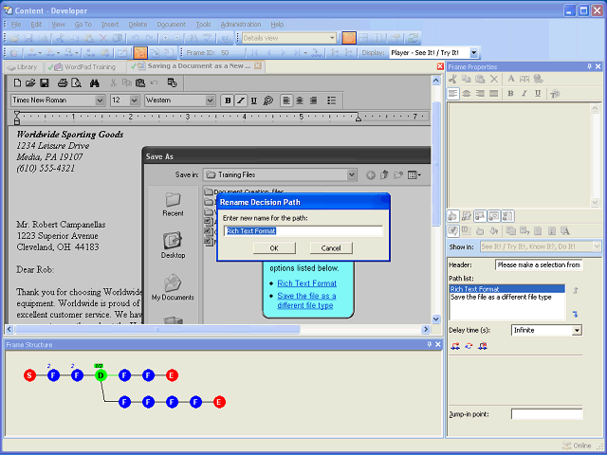Screen dimensions: 607x455
Task: Click the Font 'A' icon in Frame Properties
Action: [511, 79]
